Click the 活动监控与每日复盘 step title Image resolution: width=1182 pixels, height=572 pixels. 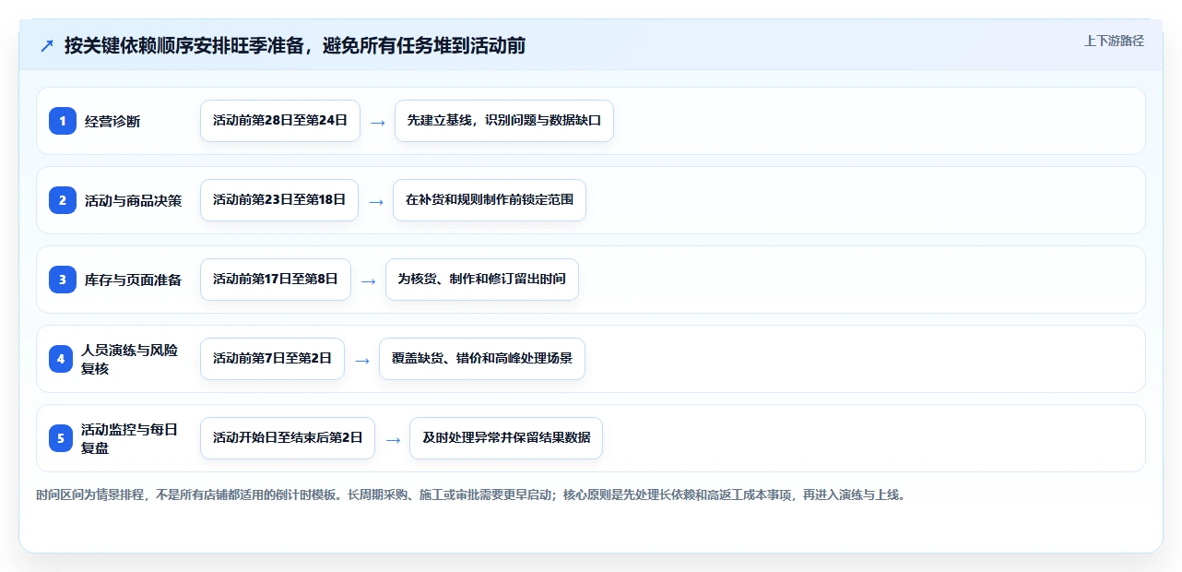(x=130, y=438)
